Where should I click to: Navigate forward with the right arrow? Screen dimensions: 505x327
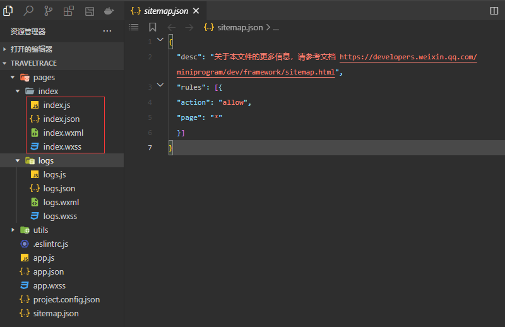[x=189, y=28]
